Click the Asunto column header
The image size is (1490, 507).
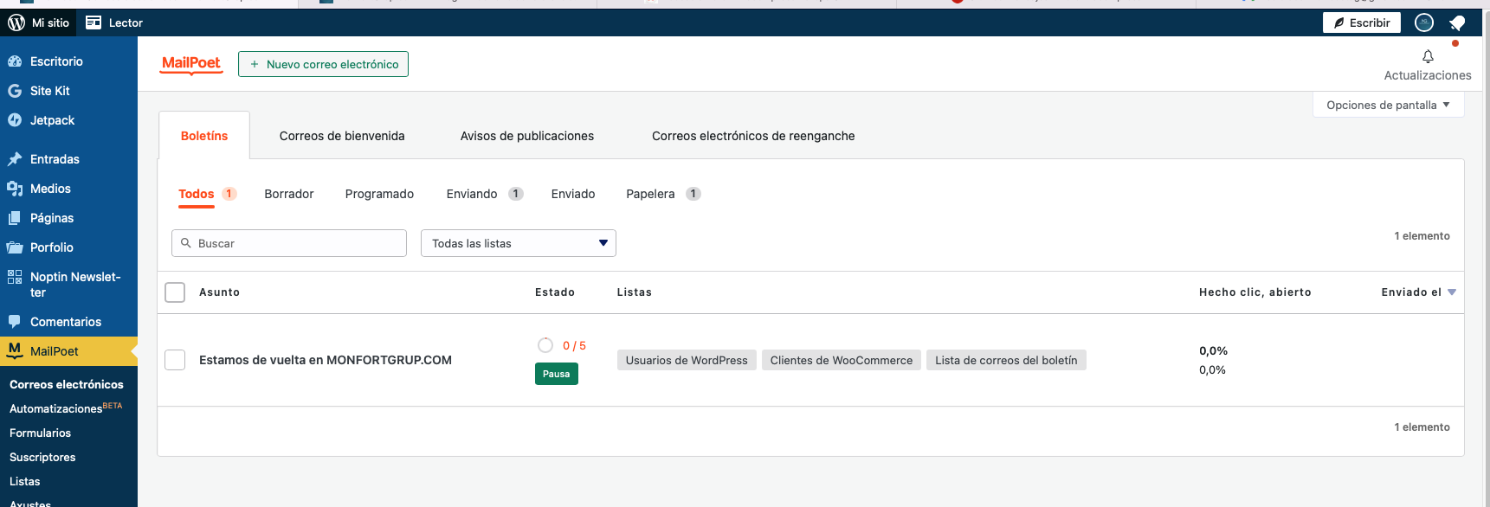[219, 292]
